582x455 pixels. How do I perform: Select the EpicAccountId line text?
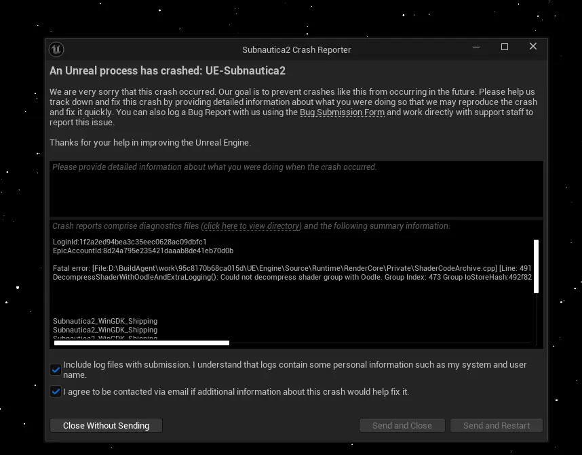(143, 251)
